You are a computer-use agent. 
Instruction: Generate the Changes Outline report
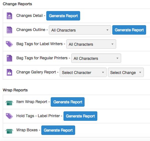coord(129,30)
